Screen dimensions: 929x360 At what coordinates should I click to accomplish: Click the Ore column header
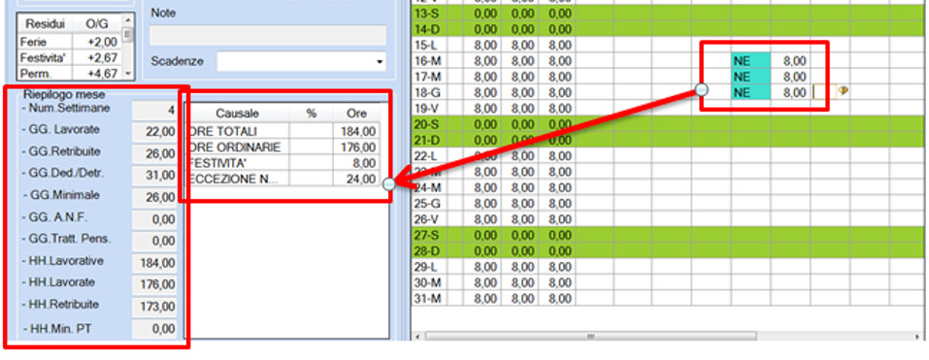point(356,114)
